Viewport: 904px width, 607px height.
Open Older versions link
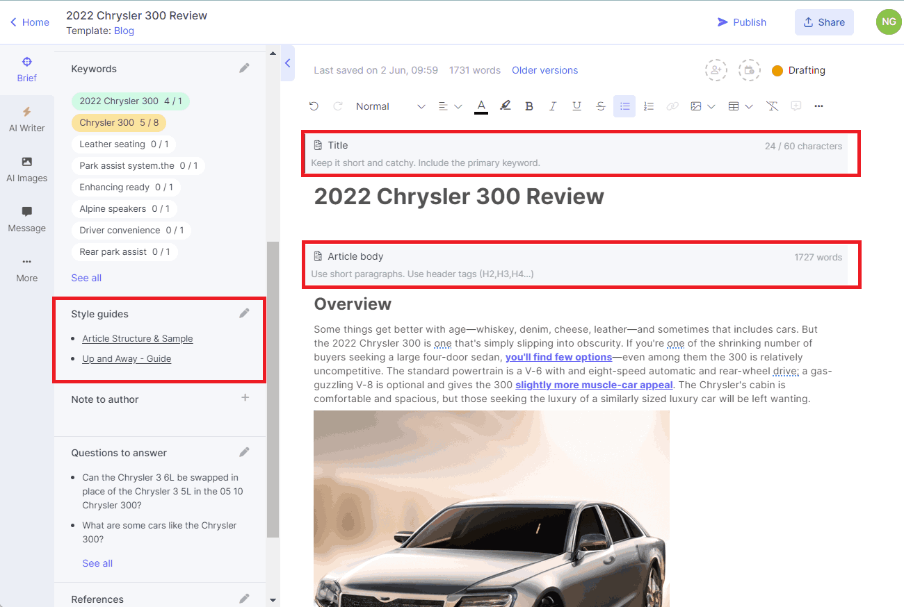tap(544, 70)
